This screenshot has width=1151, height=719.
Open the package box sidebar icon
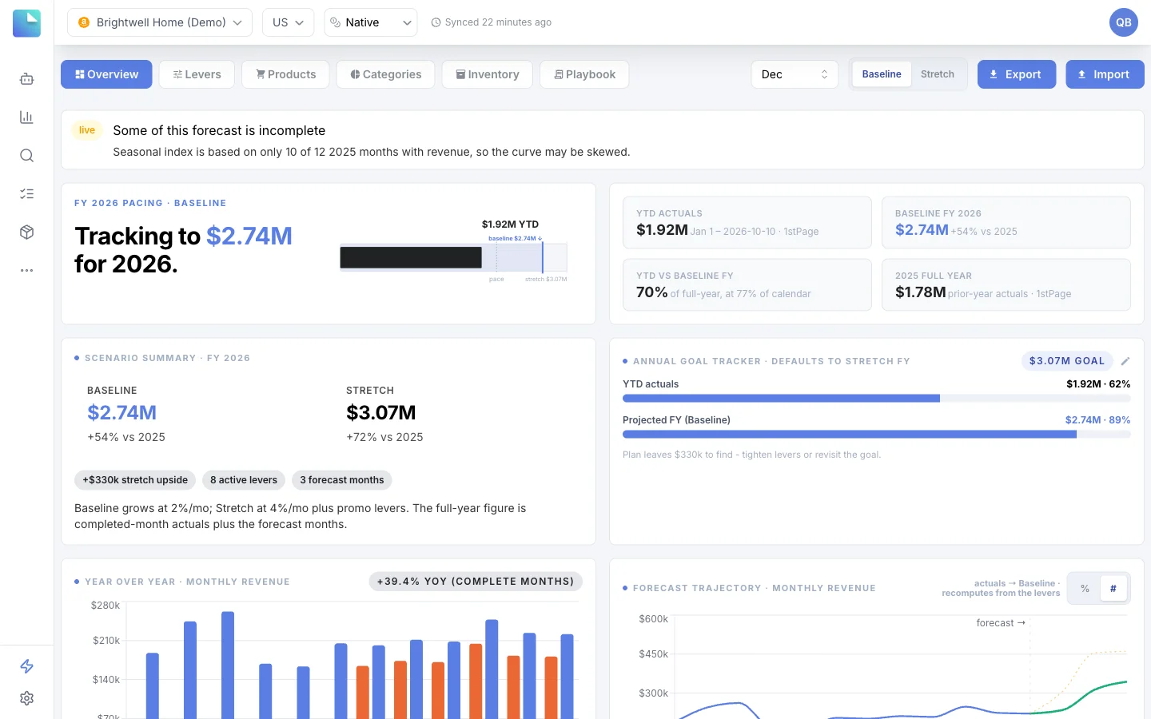(x=26, y=232)
